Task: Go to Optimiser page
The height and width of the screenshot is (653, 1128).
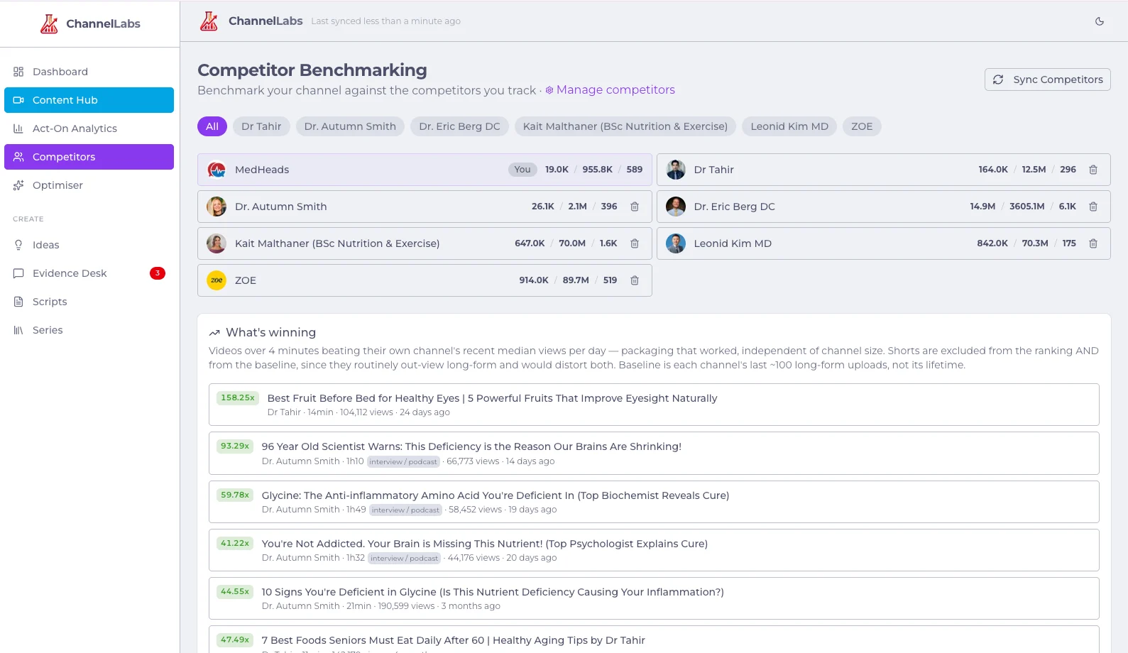Action: [89, 185]
